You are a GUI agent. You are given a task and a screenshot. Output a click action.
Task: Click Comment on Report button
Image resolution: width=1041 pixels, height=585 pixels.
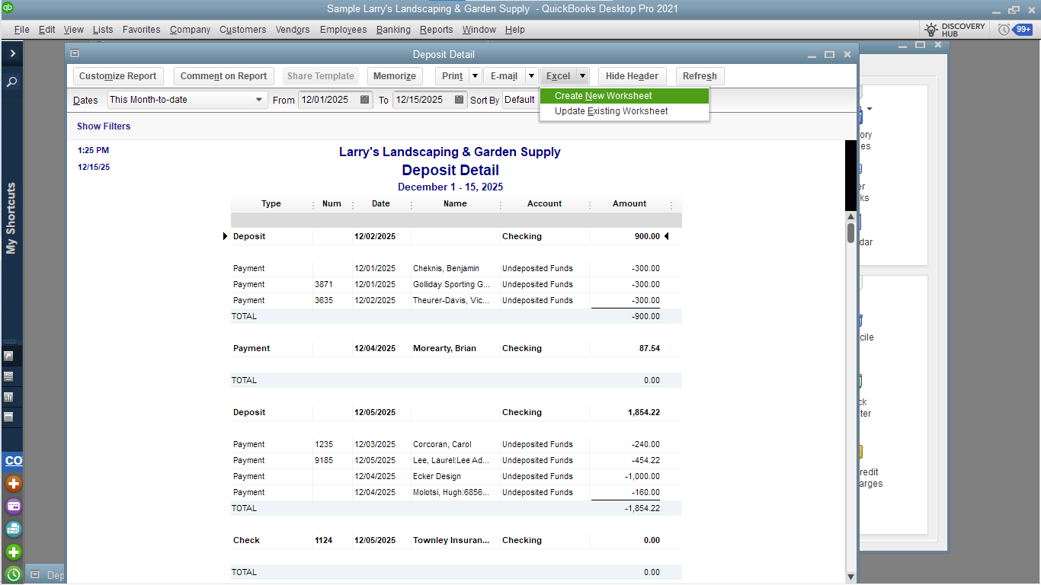click(x=223, y=76)
